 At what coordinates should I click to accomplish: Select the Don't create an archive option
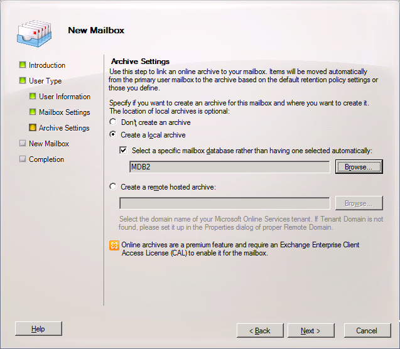click(113, 122)
